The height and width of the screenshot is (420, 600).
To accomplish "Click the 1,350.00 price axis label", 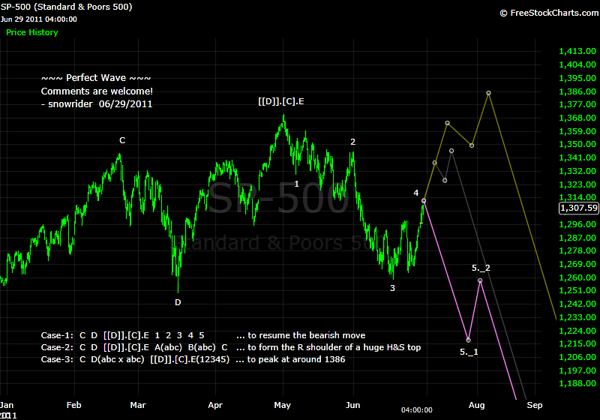I will tap(577, 144).
